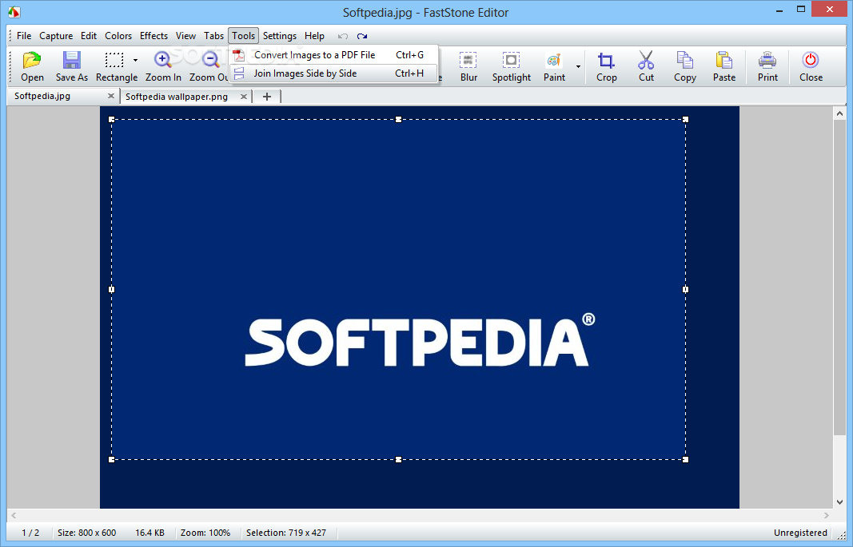
Task: Click the vertical scrollbar down arrow
Action: coord(839,502)
